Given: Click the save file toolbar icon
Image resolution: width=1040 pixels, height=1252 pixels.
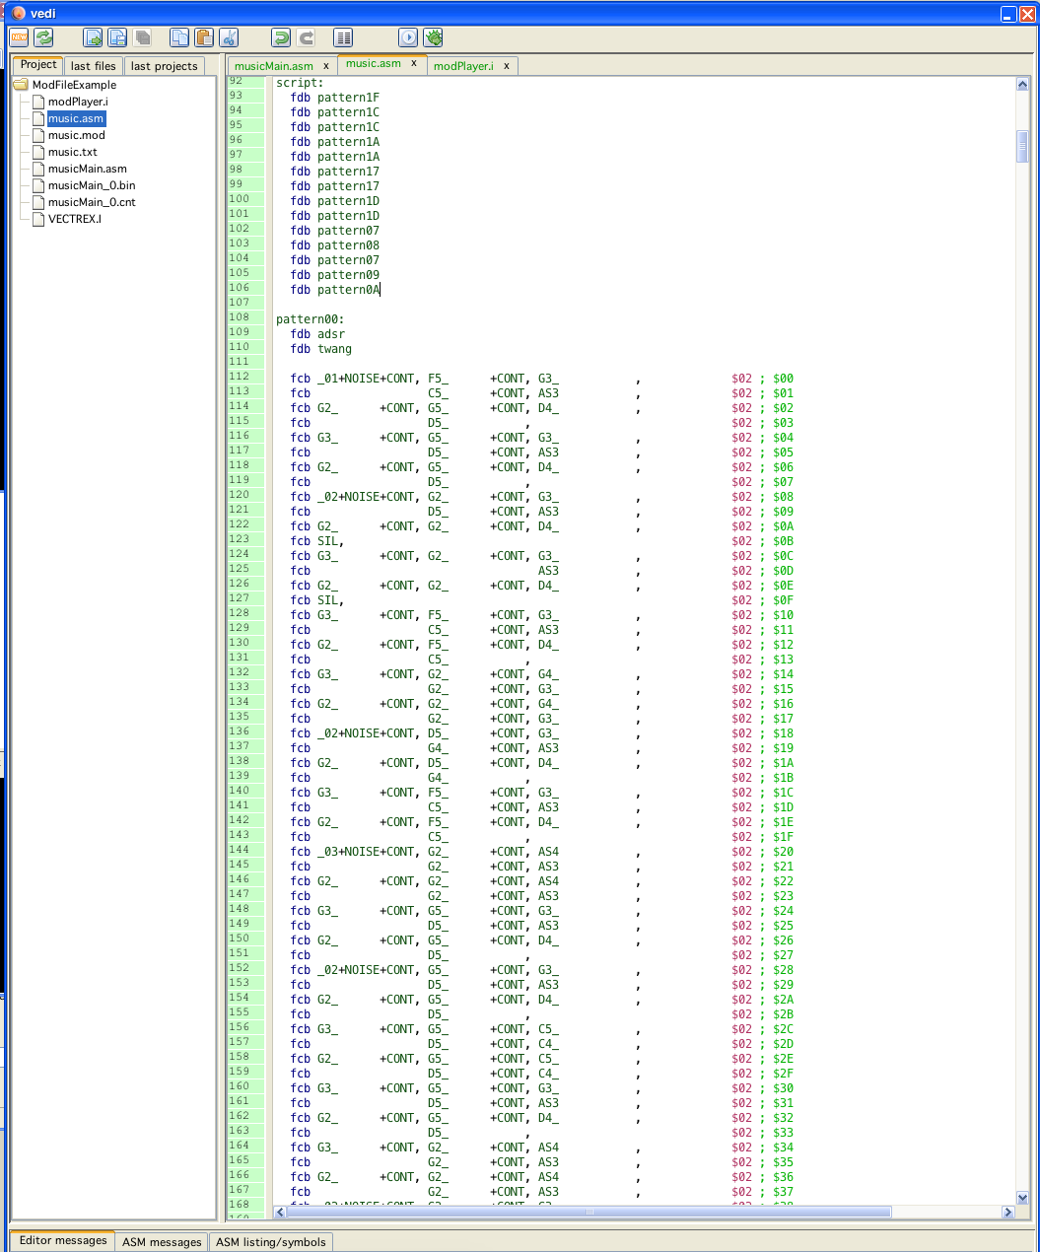Looking at the screenshot, I should pyautogui.click(x=94, y=37).
